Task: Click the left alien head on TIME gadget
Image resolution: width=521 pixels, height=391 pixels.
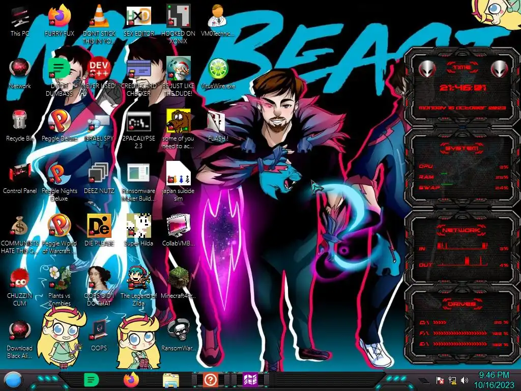Action: tap(427, 69)
